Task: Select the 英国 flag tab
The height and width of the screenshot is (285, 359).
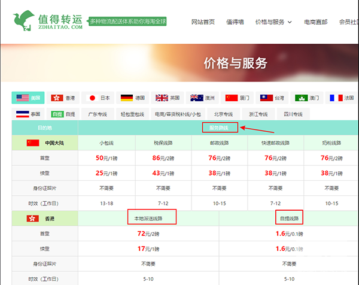Action: [168, 98]
